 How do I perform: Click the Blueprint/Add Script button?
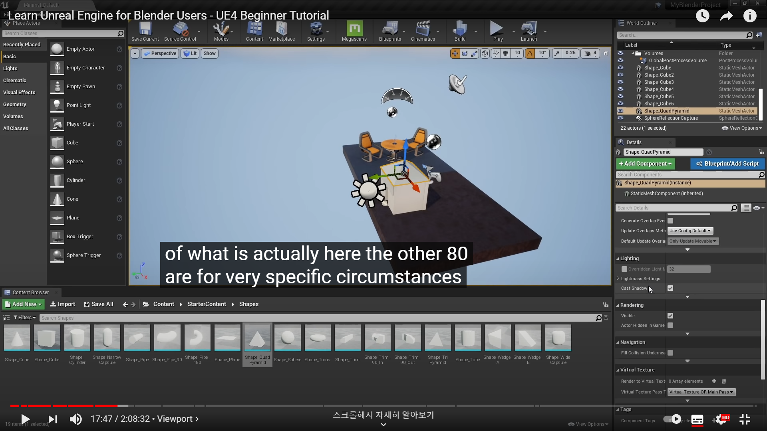tap(727, 164)
